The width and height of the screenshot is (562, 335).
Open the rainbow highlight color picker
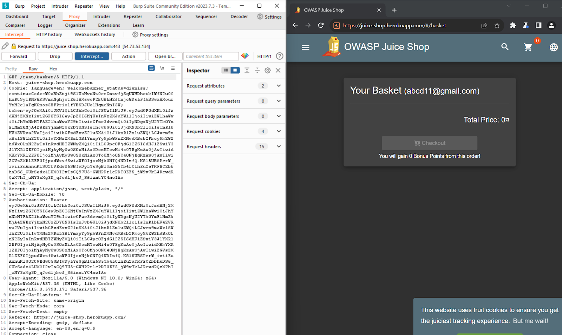pos(245,56)
